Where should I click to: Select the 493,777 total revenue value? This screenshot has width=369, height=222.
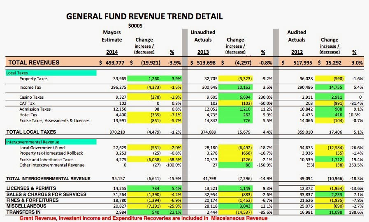(115, 63)
